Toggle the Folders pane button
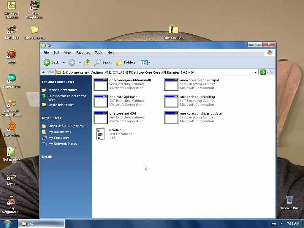 (126, 62)
